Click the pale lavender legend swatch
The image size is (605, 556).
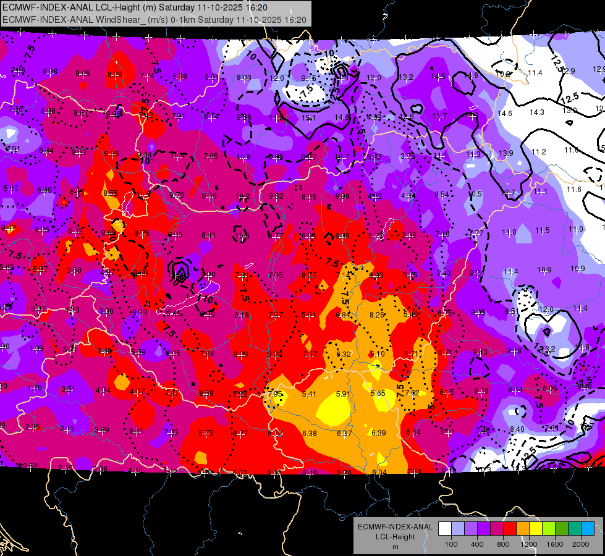click(x=458, y=528)
